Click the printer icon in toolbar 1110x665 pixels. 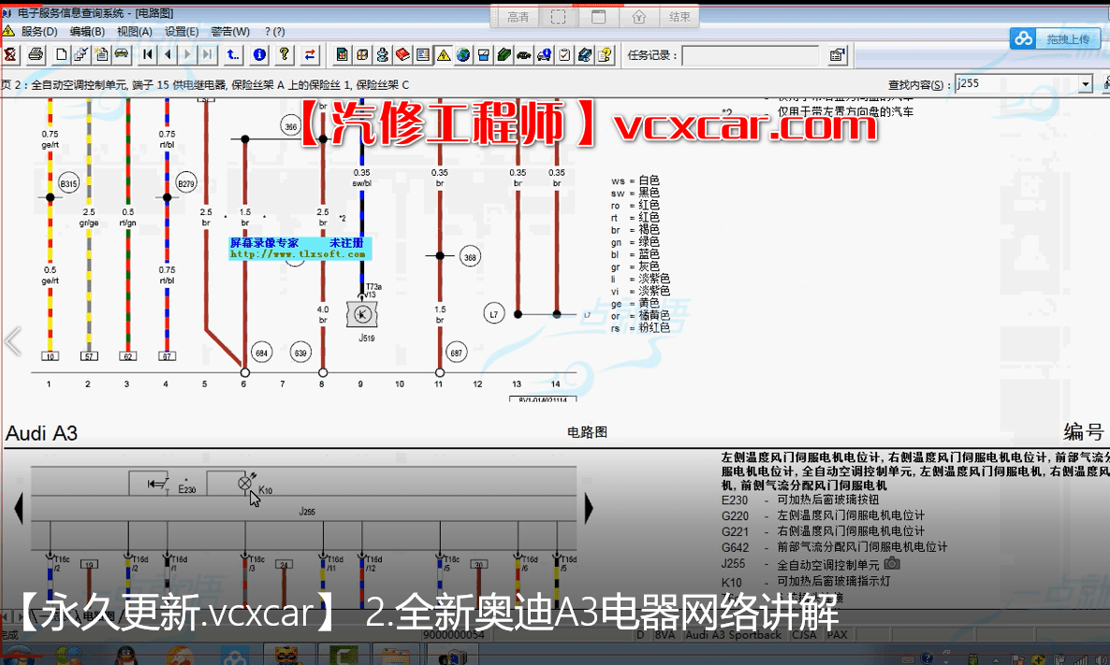[x=35, y=54]
